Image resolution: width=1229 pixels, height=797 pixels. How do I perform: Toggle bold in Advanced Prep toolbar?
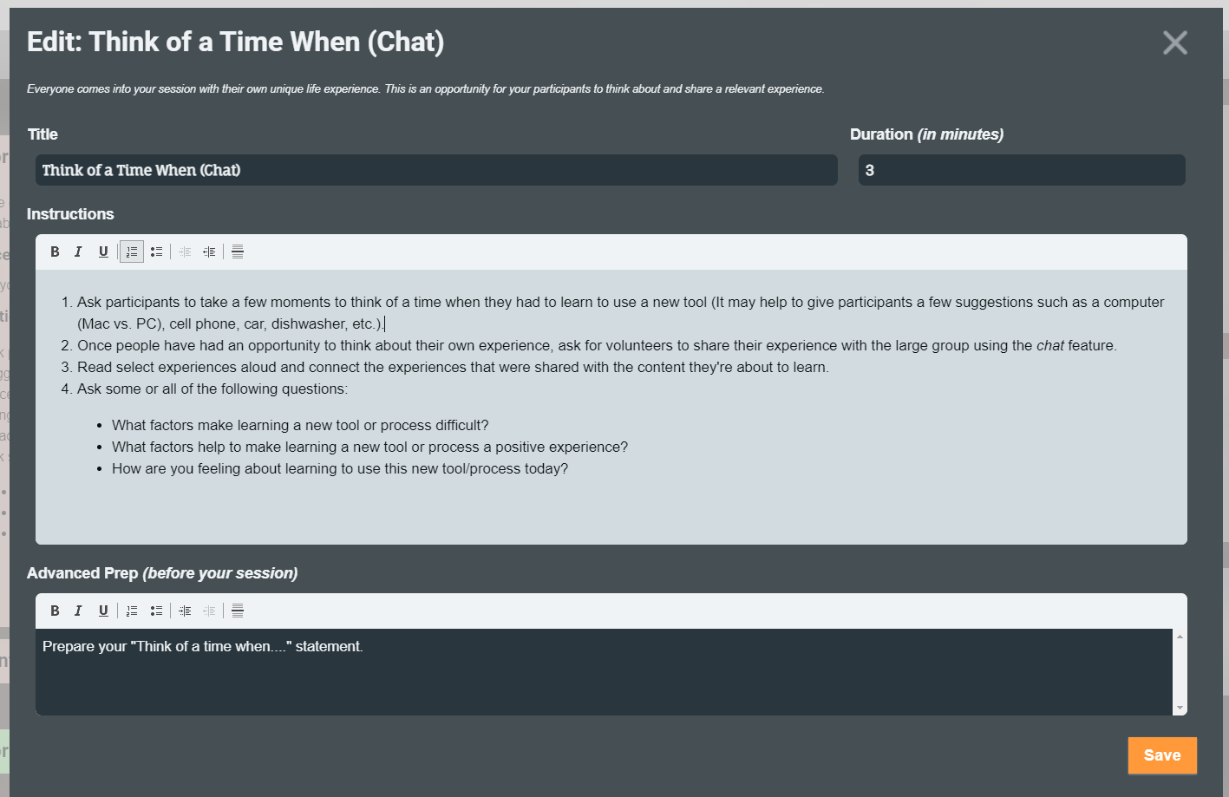tap(55, 611)
